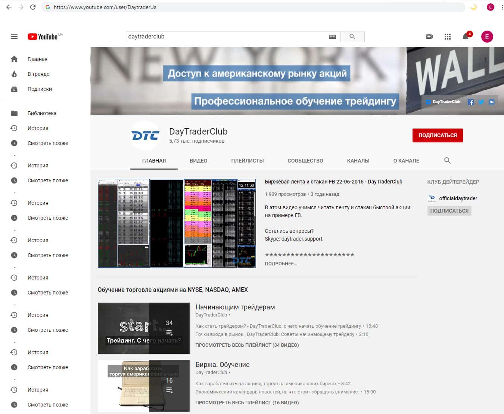Image resolution: width=504 pixels, height=414 pixels.
Task: View full playlist of 34 videos
Action: 247,345
